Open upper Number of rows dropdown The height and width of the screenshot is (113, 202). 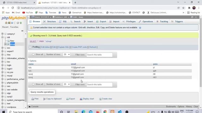coord(67,54)
